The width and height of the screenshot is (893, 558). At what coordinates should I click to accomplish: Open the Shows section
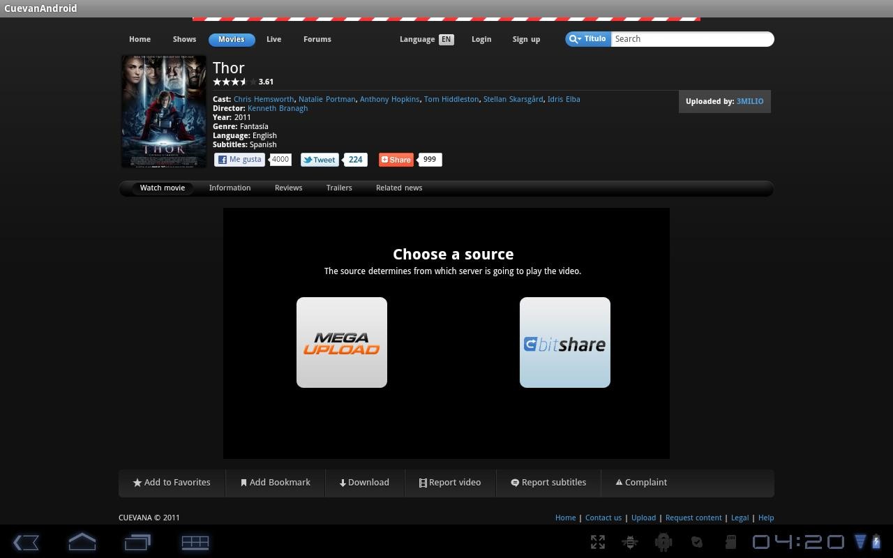coord(184,39)
